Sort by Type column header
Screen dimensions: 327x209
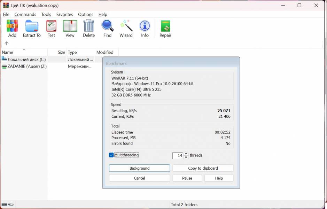coord(80,52)
